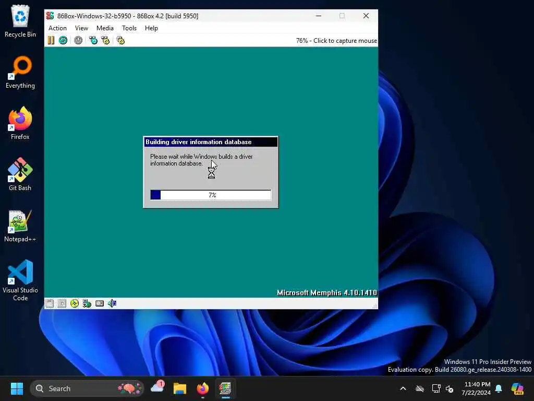Open the Recycle Bin desktop icon
Screen dimensions: 534x401
coord(20,21)
